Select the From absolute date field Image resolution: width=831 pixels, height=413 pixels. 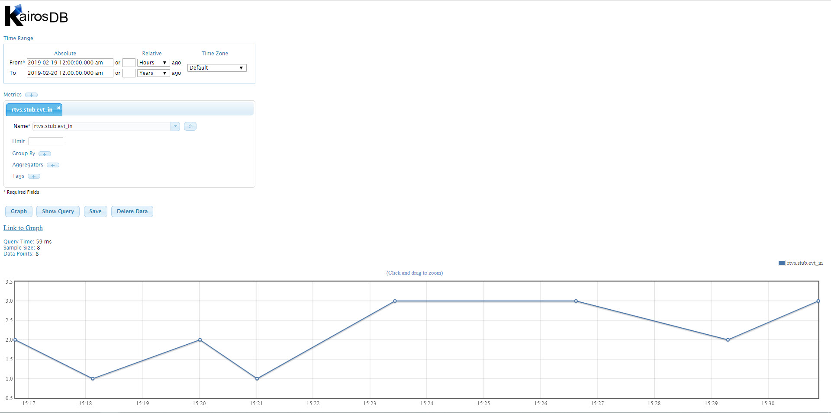[x=69, y=62]
